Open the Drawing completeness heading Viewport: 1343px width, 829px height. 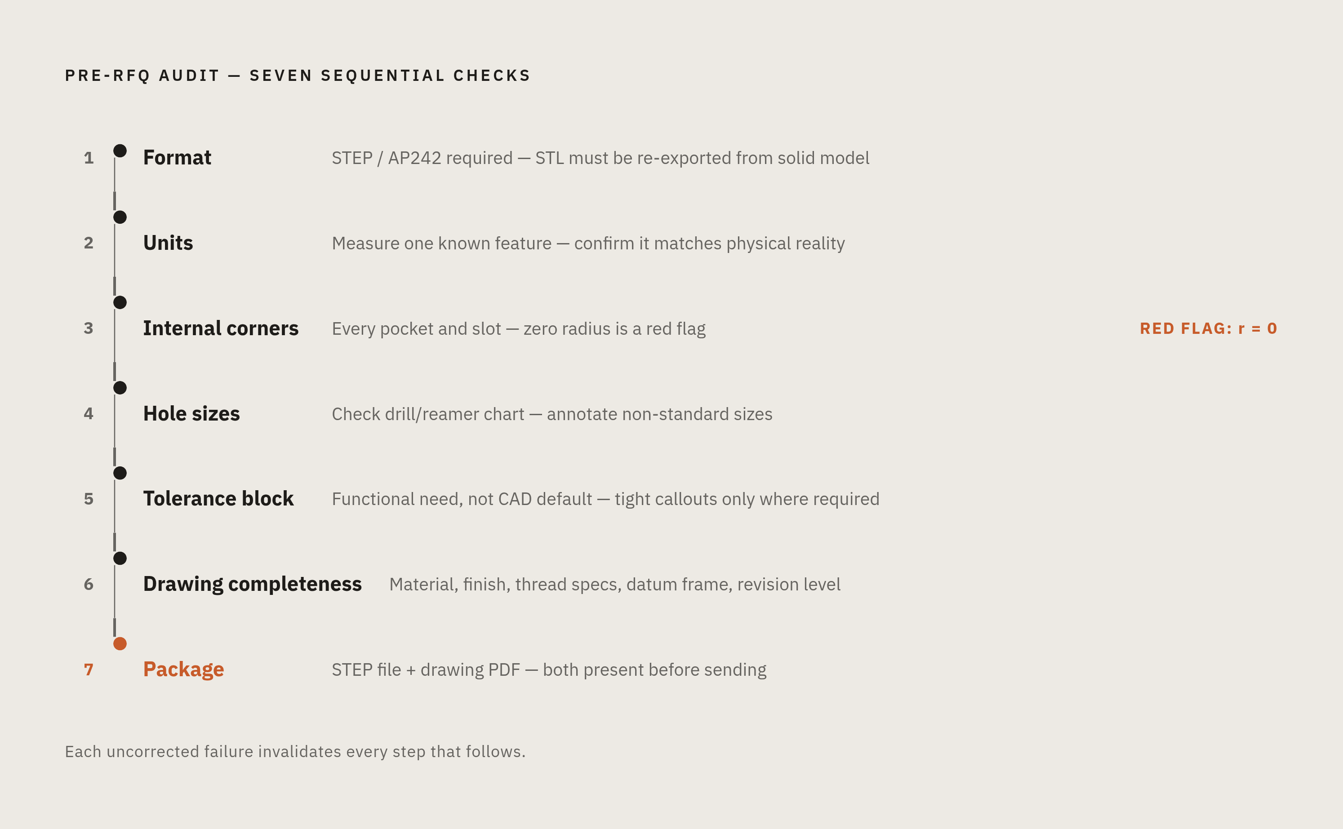pos(252,585)
